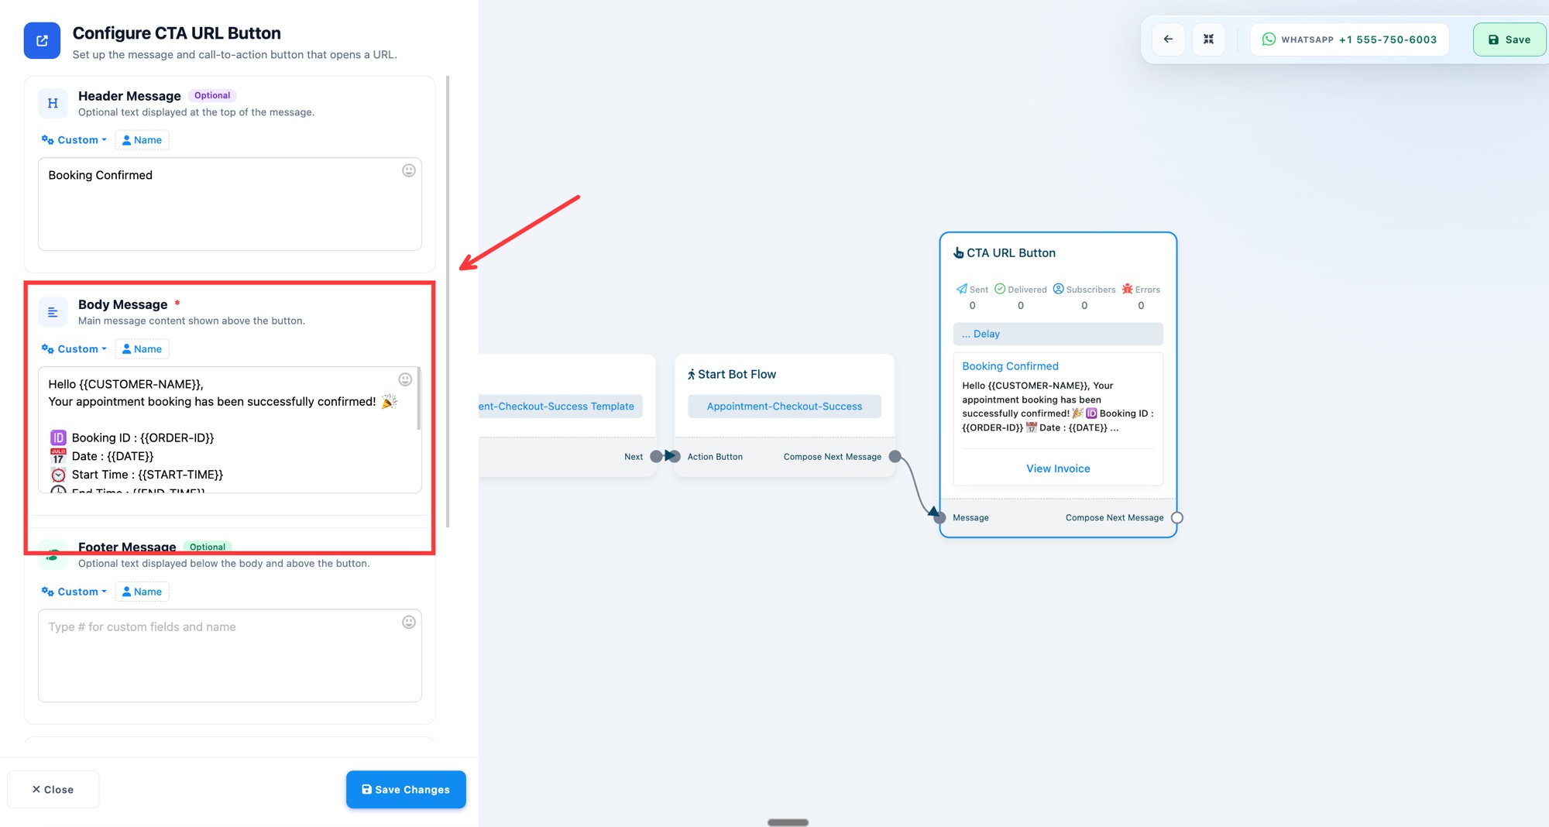
Task: Click the CTA URL Button hand pointer icon
Action: point(958,252)
